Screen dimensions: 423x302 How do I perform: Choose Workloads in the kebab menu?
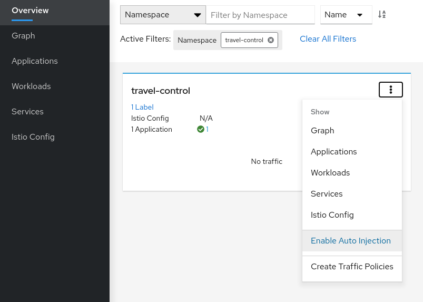click(330, 173)
